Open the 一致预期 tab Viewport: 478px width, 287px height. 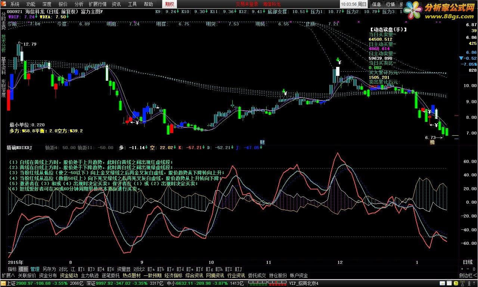pyautogui.click(x=153, y=276)
